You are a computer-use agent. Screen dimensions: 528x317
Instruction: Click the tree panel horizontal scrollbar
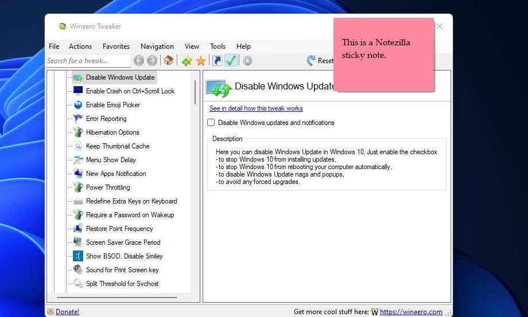[x=117, y=297]
